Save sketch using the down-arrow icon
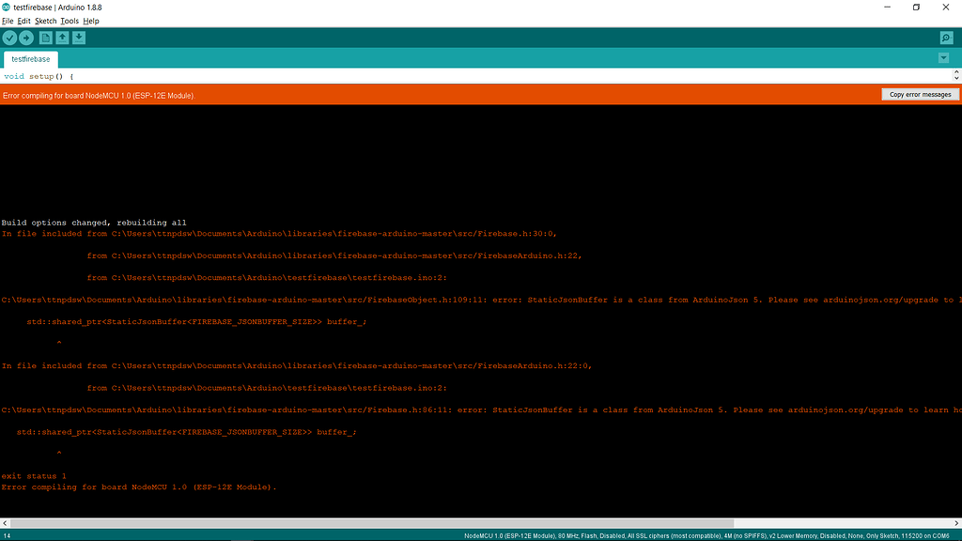 (x=79, y=38)
